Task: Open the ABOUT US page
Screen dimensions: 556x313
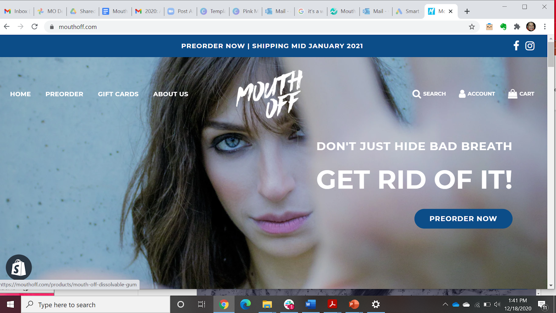Action: coord(171,94)
